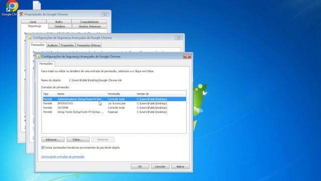
Task: Open Gerenciando entradas de permissão link
Action: (63, 156)
